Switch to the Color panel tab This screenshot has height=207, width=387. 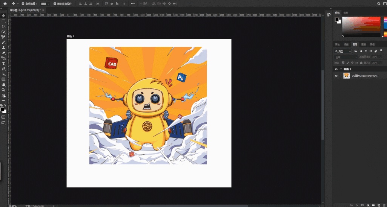pyautogui.click(x=337, y=12)
